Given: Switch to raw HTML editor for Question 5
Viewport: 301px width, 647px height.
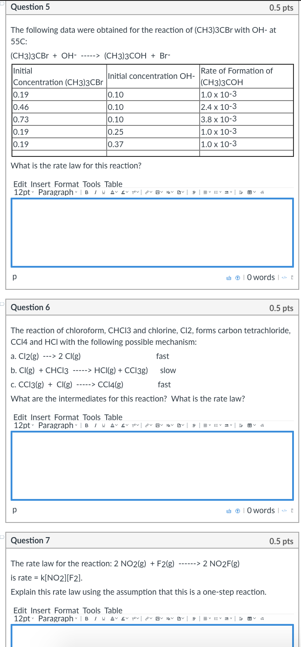Looking at the screenshot, I should pos(284,277).
